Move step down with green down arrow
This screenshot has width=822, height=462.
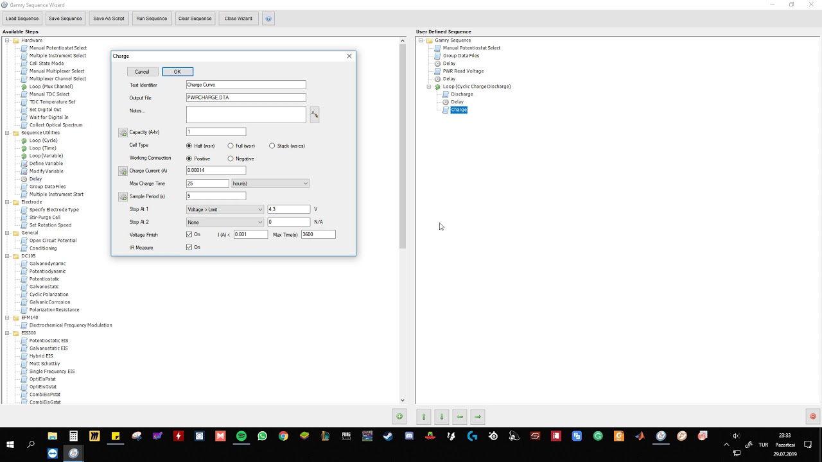click(x=442, y=416)
